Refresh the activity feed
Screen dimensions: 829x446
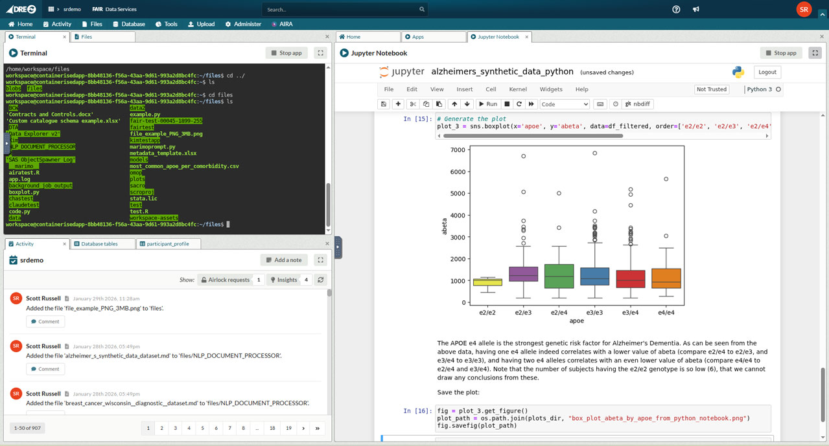point(320,280)
